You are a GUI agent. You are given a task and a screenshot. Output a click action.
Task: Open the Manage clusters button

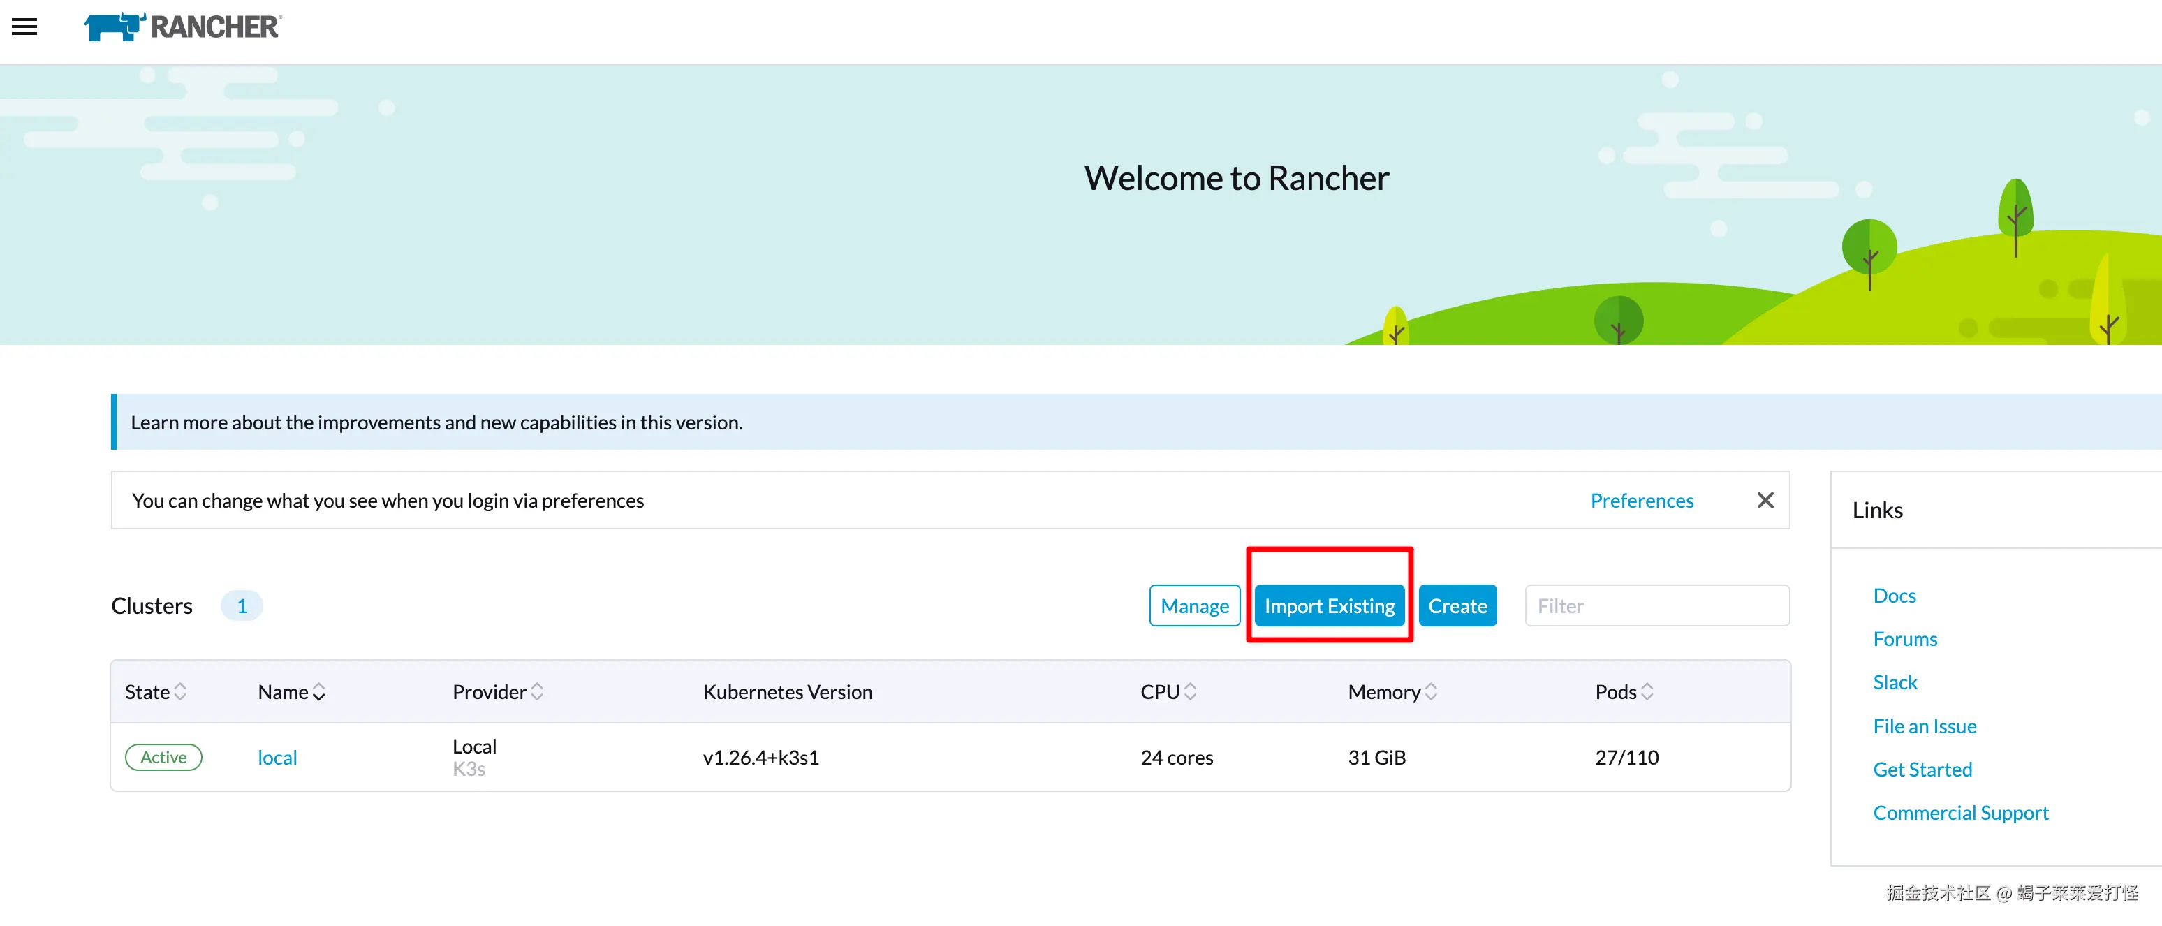click(x=1193, y=605)
